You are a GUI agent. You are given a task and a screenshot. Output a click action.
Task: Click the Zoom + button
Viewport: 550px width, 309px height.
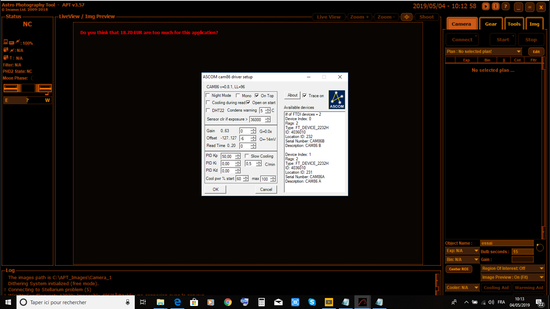click(x=360, y=17)
